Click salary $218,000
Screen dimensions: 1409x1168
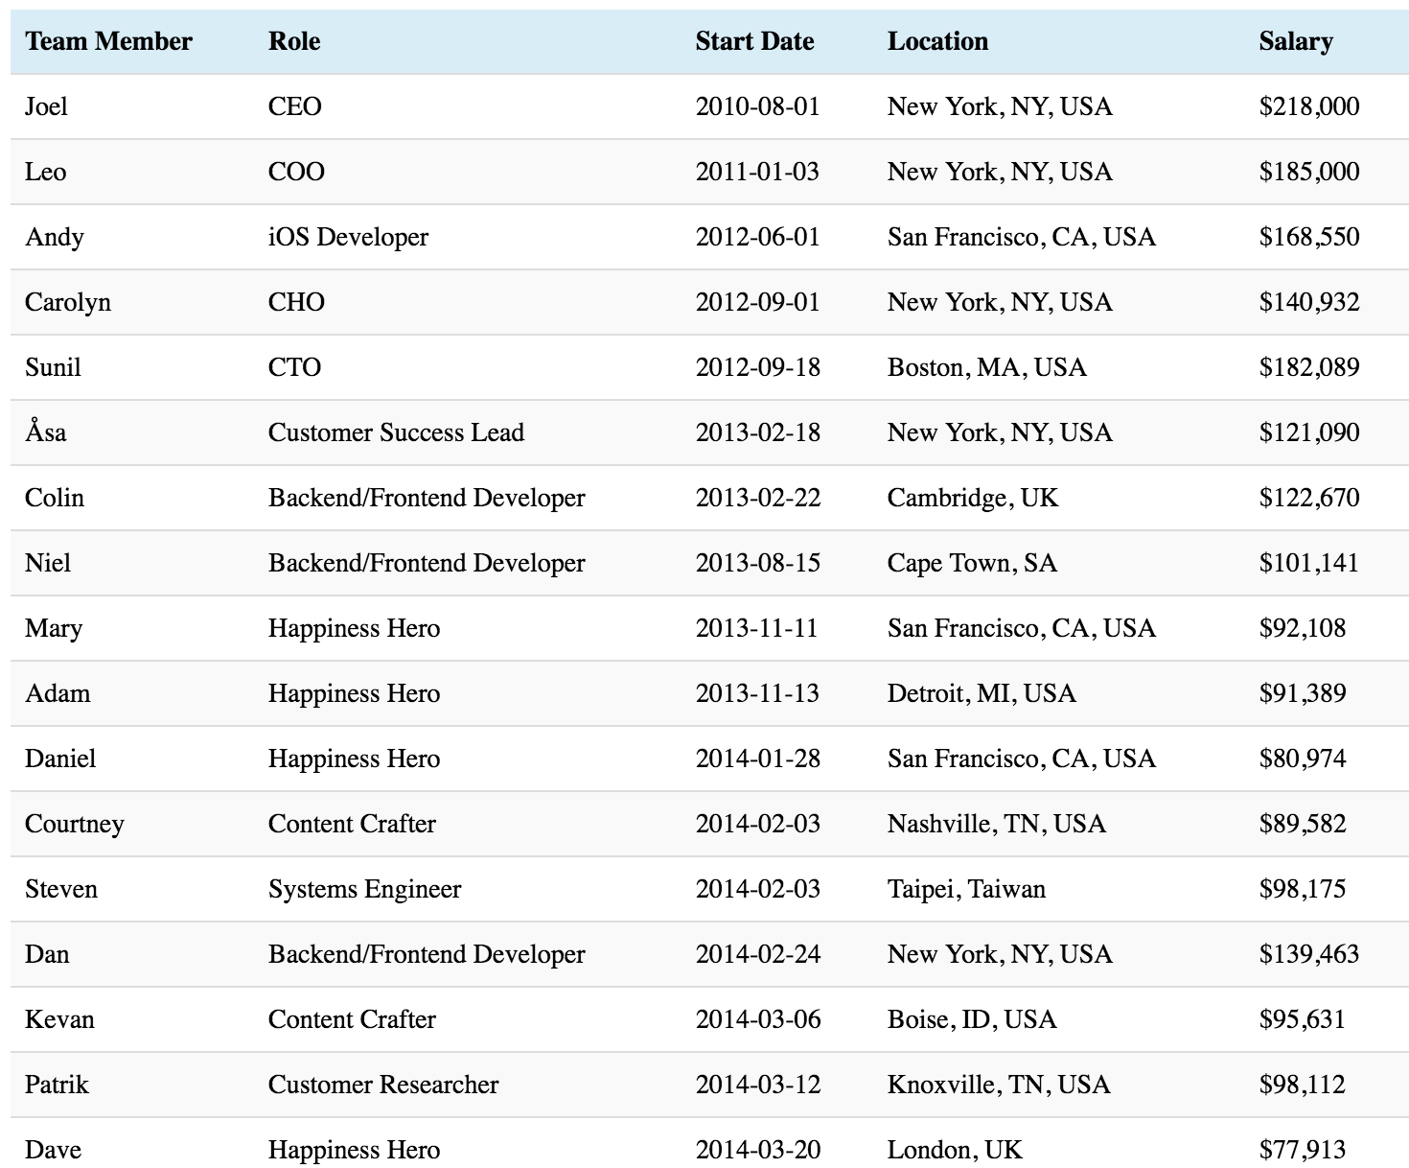coord(1309,106)
